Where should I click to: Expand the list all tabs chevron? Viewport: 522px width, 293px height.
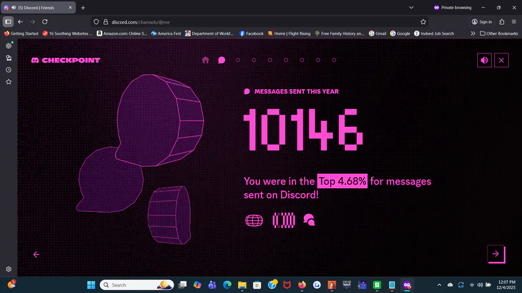[x=411, y=8]
